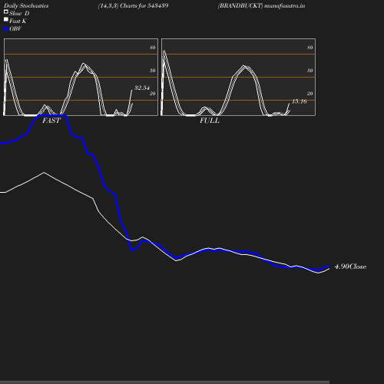Click the blue OBV legend swatch
Viewport: 384px width, 384px height.
point(6,29)
